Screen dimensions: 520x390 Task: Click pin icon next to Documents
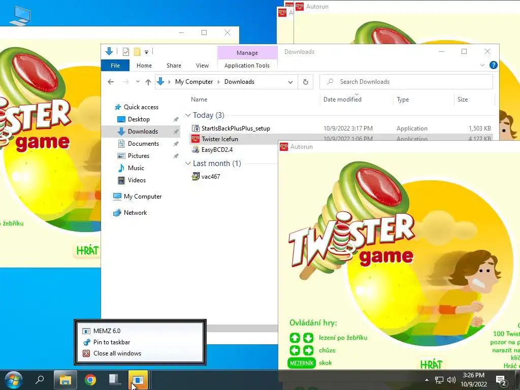pyautogui.click(x=176, y=144)
